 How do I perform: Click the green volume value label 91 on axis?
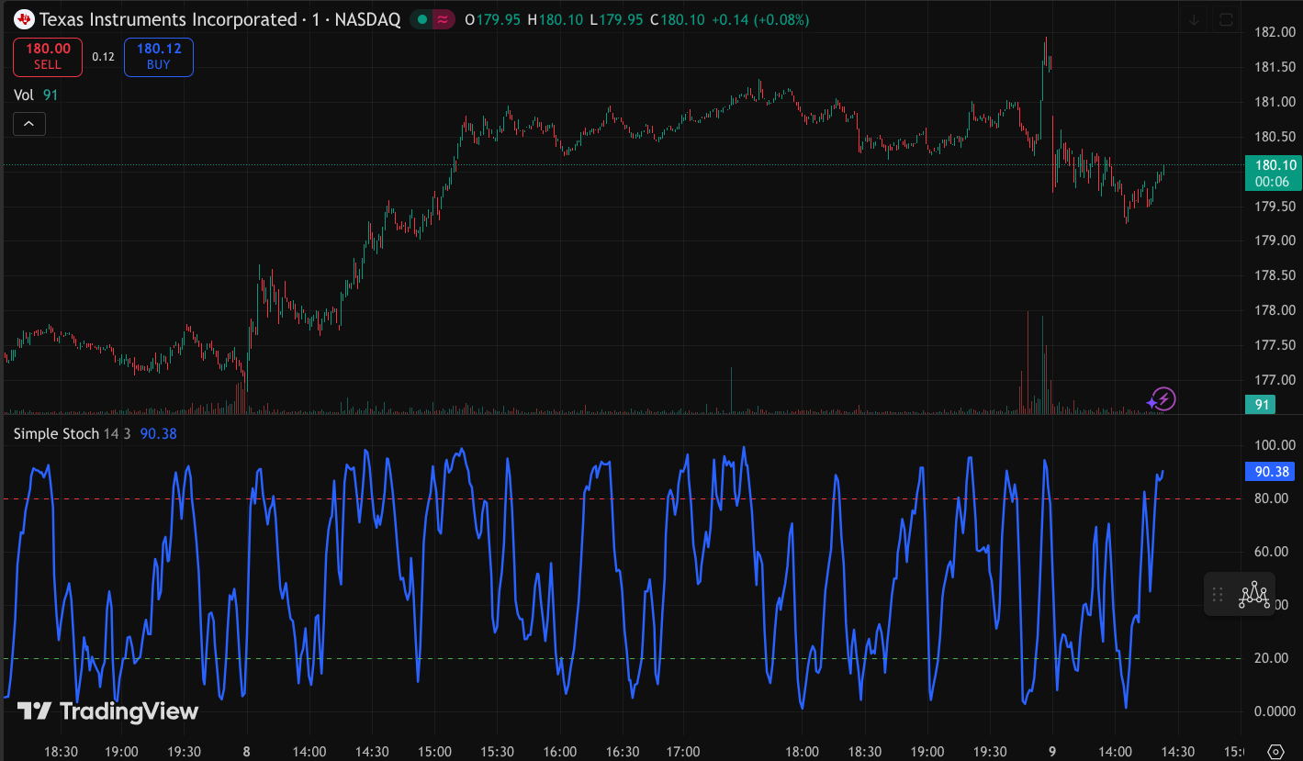point(1263,404)
